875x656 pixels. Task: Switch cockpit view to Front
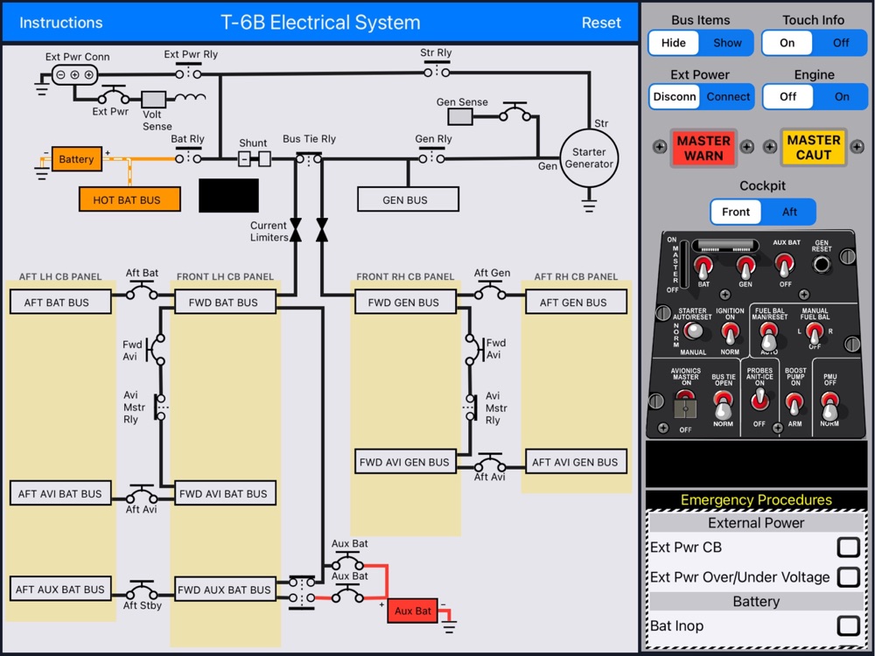tap(736, 212)
